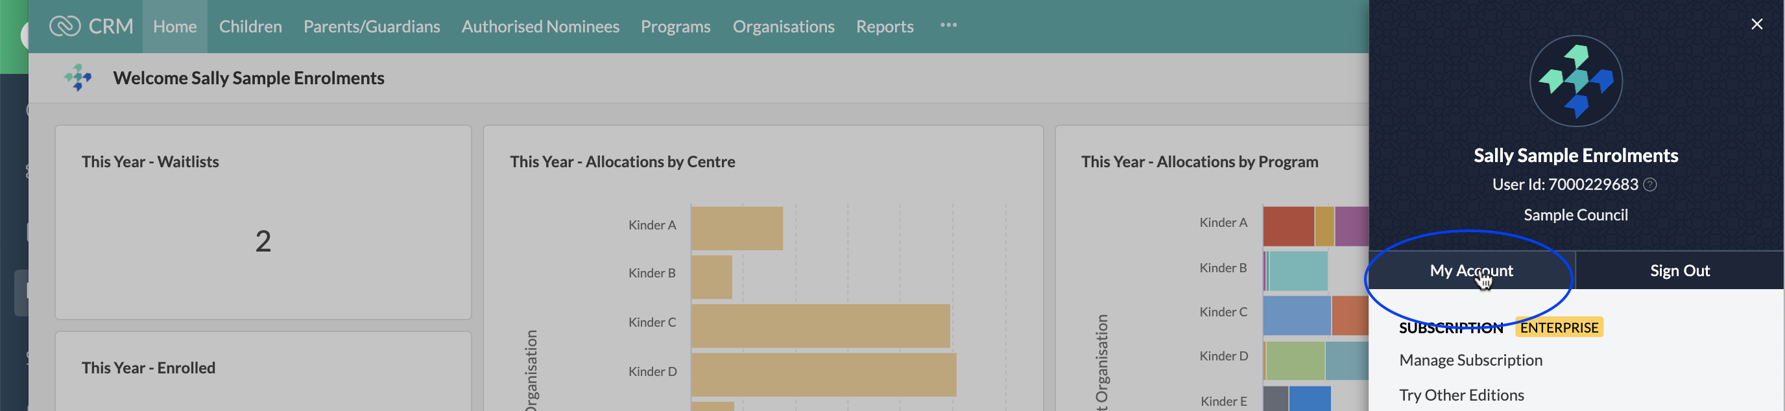The image size is (1785, 411).
Task: Open My Account
Action: (1471, 270)
